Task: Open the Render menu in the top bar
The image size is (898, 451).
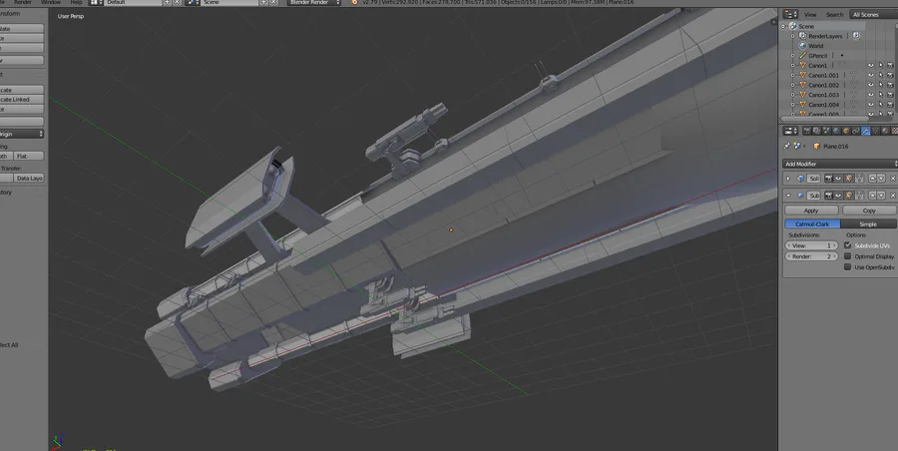Action: [x=23, y=2]
